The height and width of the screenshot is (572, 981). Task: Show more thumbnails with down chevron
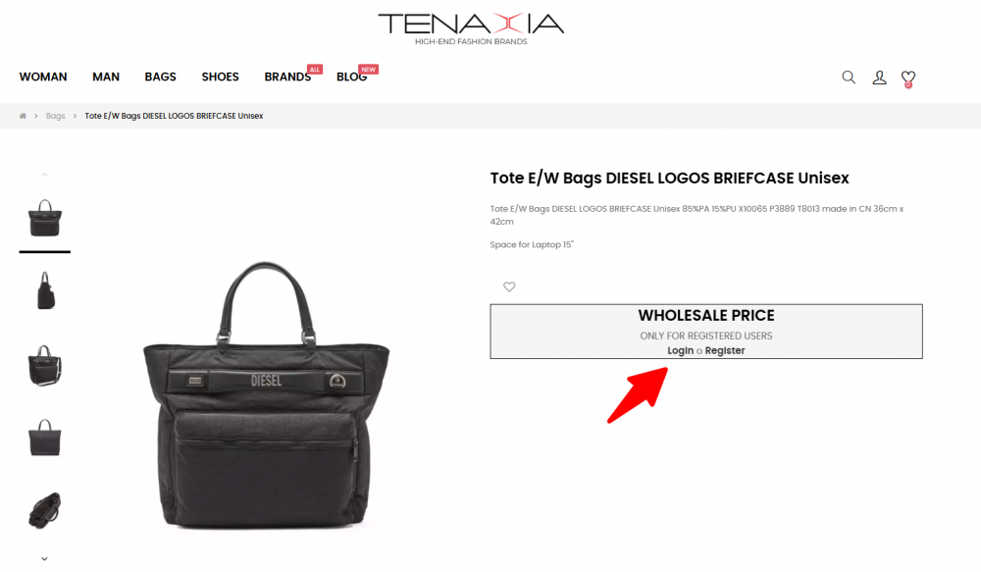click(44, 558)
